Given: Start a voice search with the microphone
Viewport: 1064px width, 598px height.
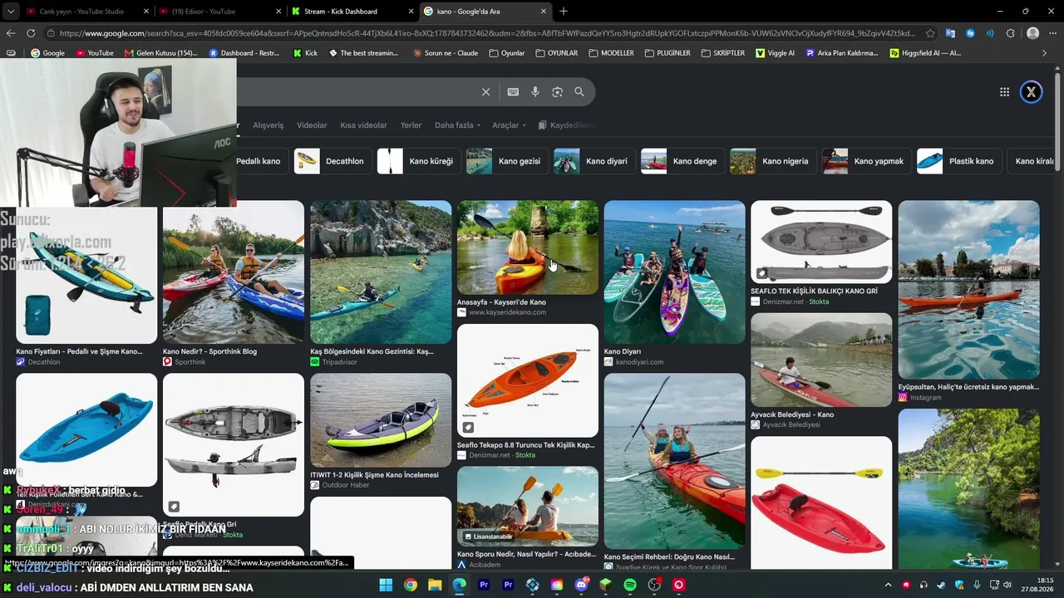Looking at the screenshot, I should (x=535, y=92).
